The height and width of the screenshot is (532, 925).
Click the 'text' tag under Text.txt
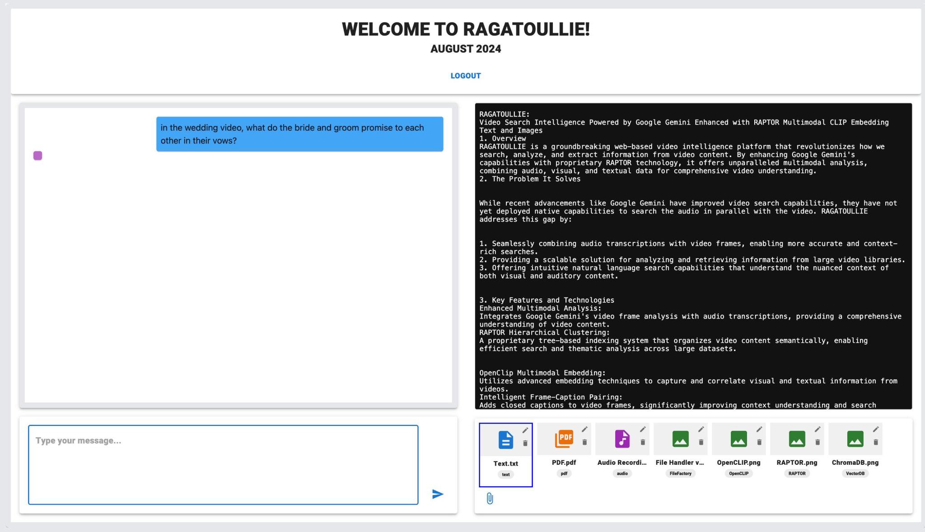pos(505,475)
